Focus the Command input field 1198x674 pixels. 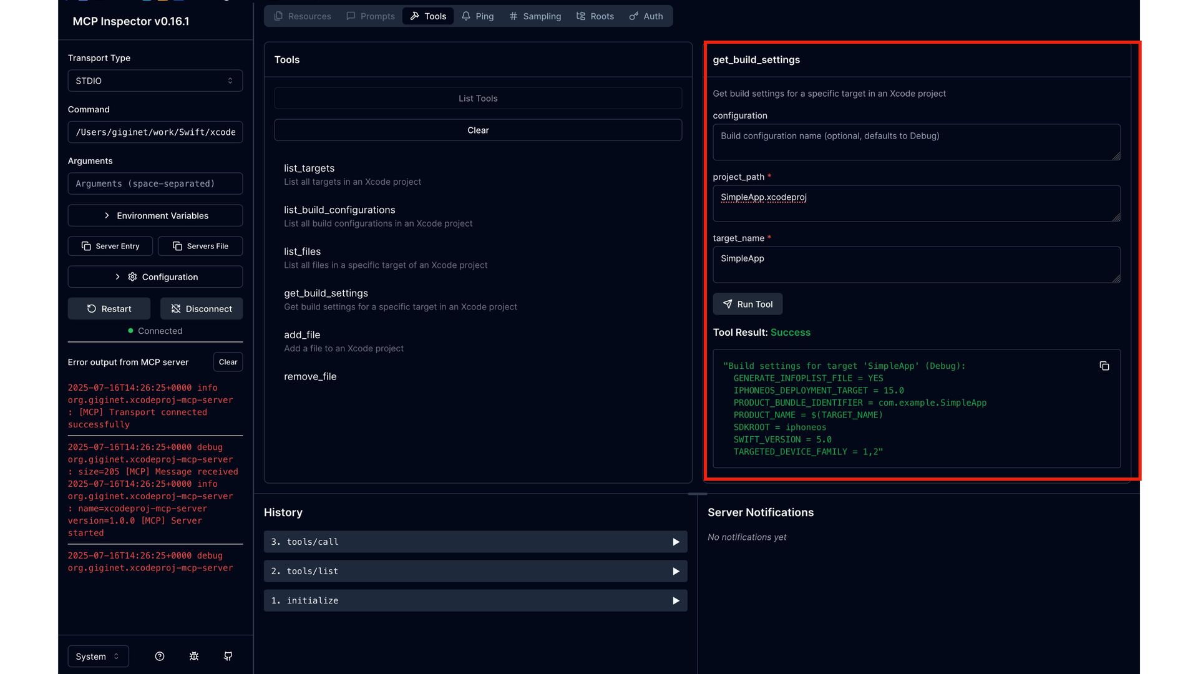(155, 132)
